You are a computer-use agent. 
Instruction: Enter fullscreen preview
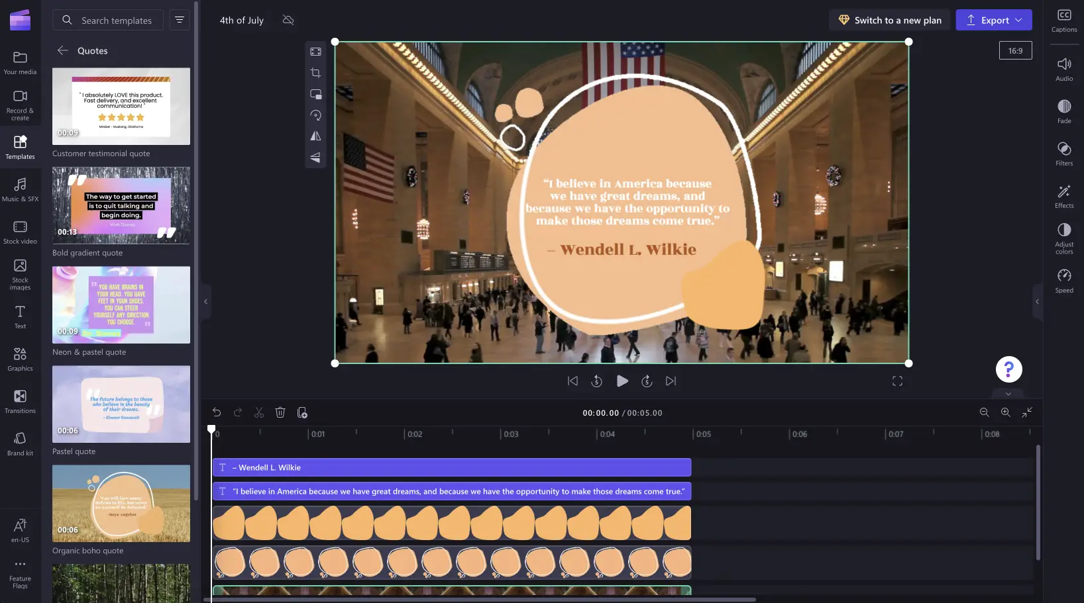pyautogui.click(x=897, y=381)
